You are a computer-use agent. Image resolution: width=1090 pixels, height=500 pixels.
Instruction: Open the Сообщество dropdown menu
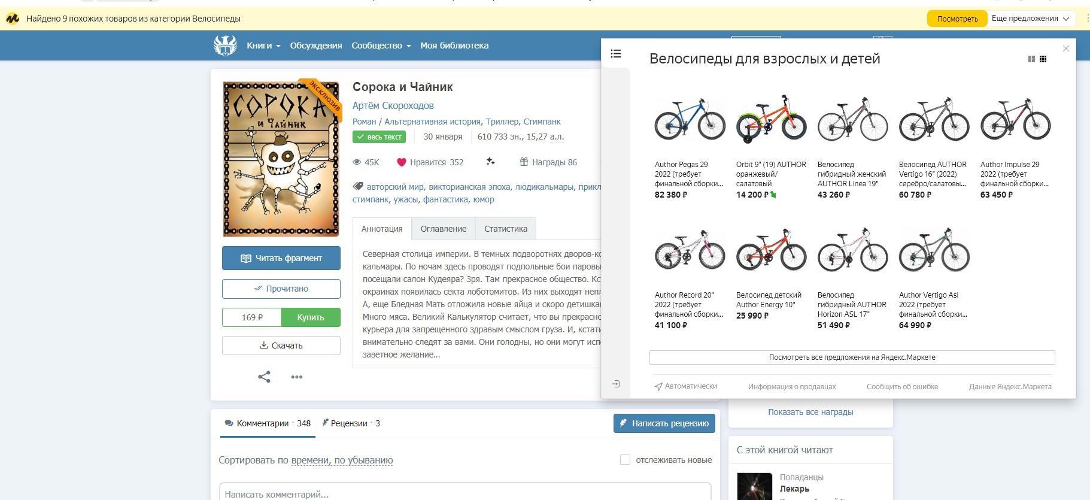[x=381, y=46]
